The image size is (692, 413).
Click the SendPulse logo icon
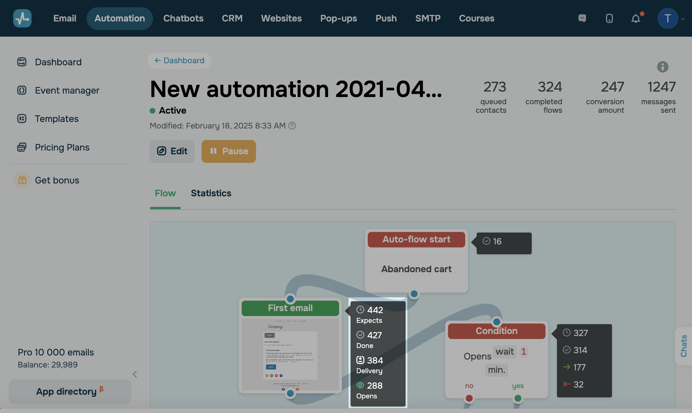tap(22, 18)
